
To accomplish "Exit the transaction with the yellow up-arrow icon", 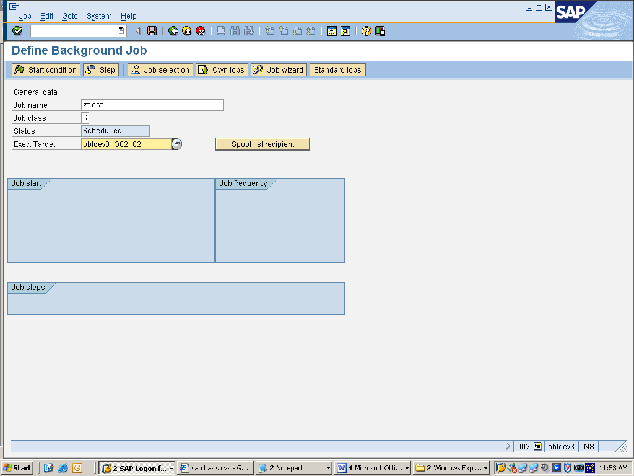I will pyautogui.click(x=186, y=30).
